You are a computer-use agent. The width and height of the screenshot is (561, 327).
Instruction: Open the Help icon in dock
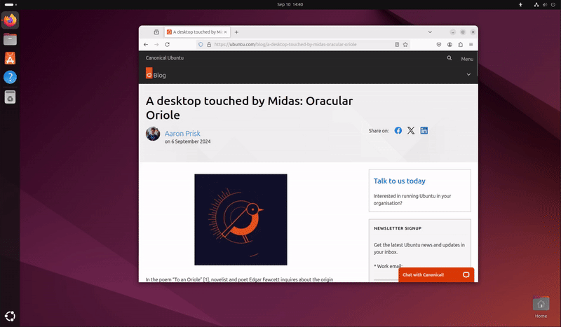pyautogui.click(x=10, y=77)
